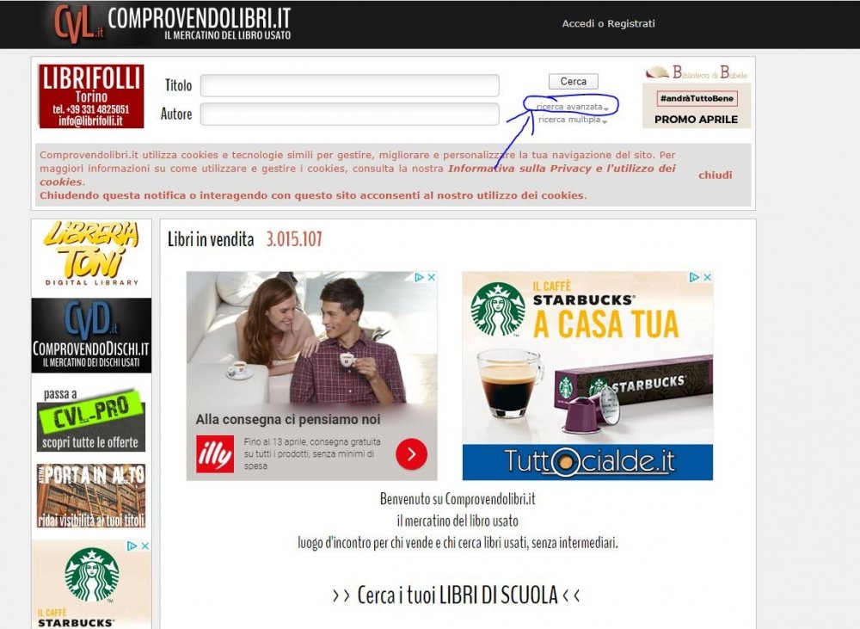The height and width of the screenshot is (629, 860).
Task: Open the Cerca i tuoi LIBRI DI SCUOLA link
Action: [x=457, y=595]
